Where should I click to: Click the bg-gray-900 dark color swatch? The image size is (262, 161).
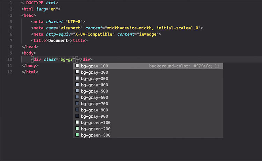pyautogui.click(x=77, y=116)
